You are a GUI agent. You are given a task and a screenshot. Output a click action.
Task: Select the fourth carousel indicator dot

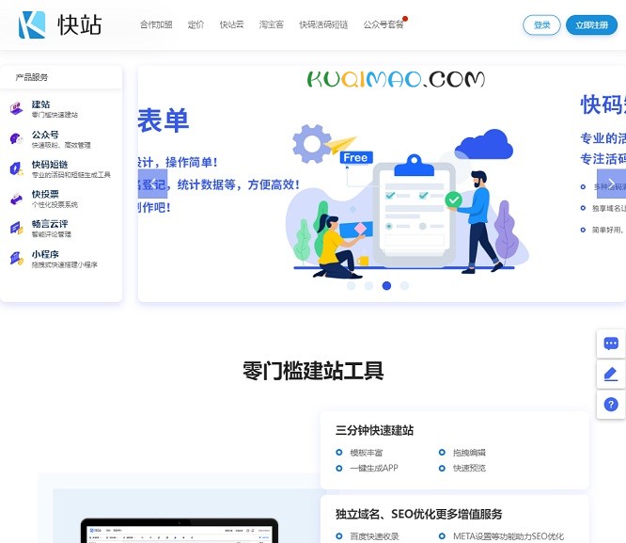point(404,285)
